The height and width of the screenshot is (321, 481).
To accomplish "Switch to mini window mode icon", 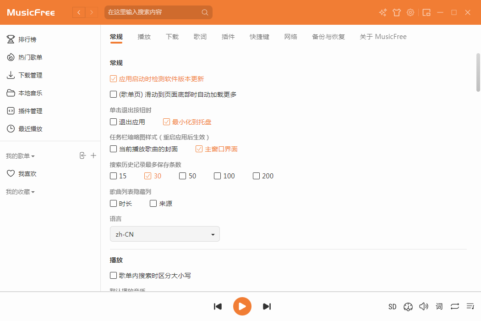I will tap(426, 12).
